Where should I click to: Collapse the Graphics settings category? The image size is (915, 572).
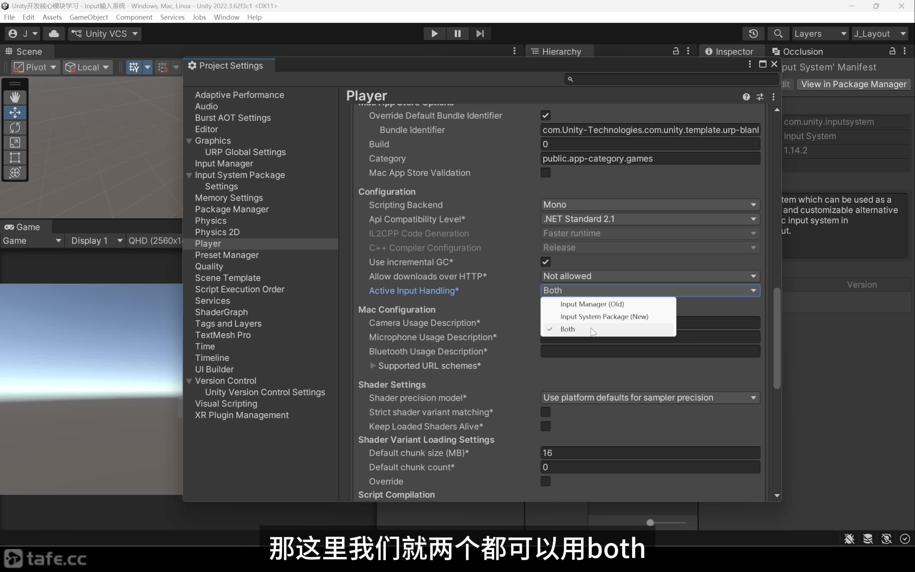click(x=189, y=141)
